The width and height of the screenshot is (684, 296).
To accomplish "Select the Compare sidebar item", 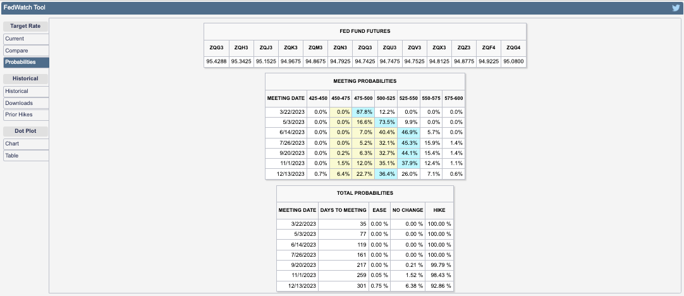I will click(x=25, y=51).
